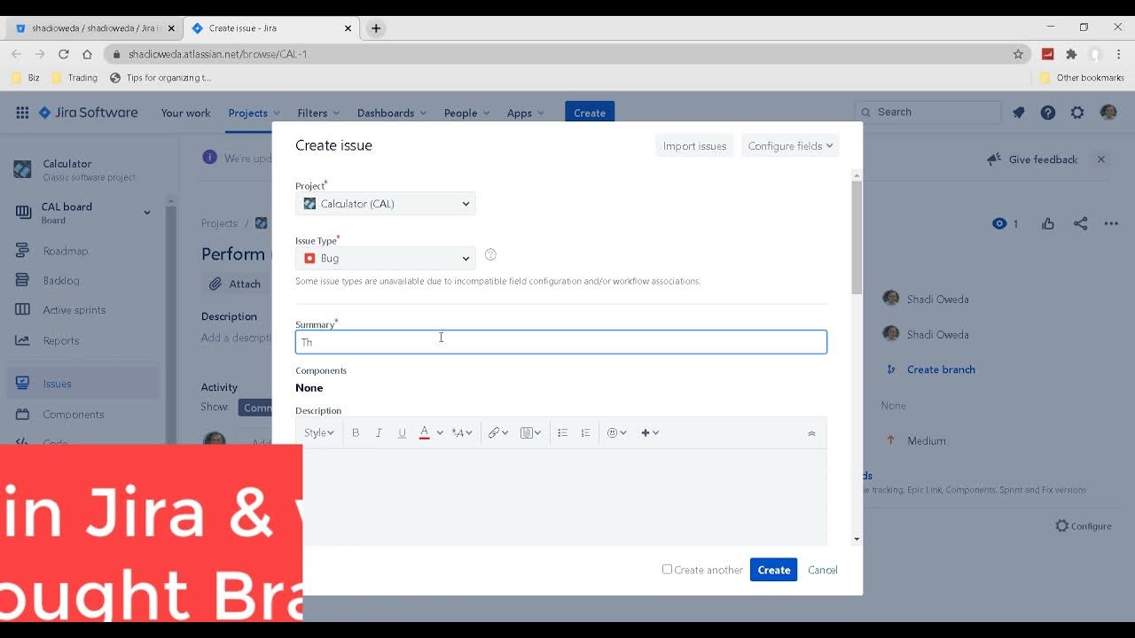1135x638 pixels.
Task: Focus the Summary input field
Action: pos(561,342)
